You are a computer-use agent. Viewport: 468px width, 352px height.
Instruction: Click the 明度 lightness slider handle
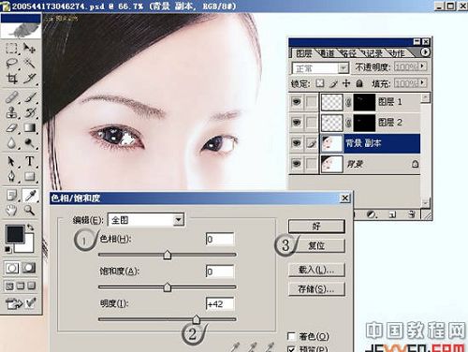point(196,319)
